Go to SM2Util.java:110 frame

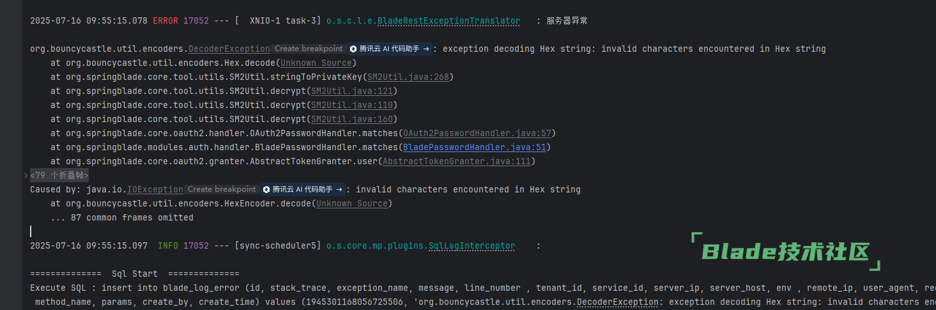click(352, 105)
